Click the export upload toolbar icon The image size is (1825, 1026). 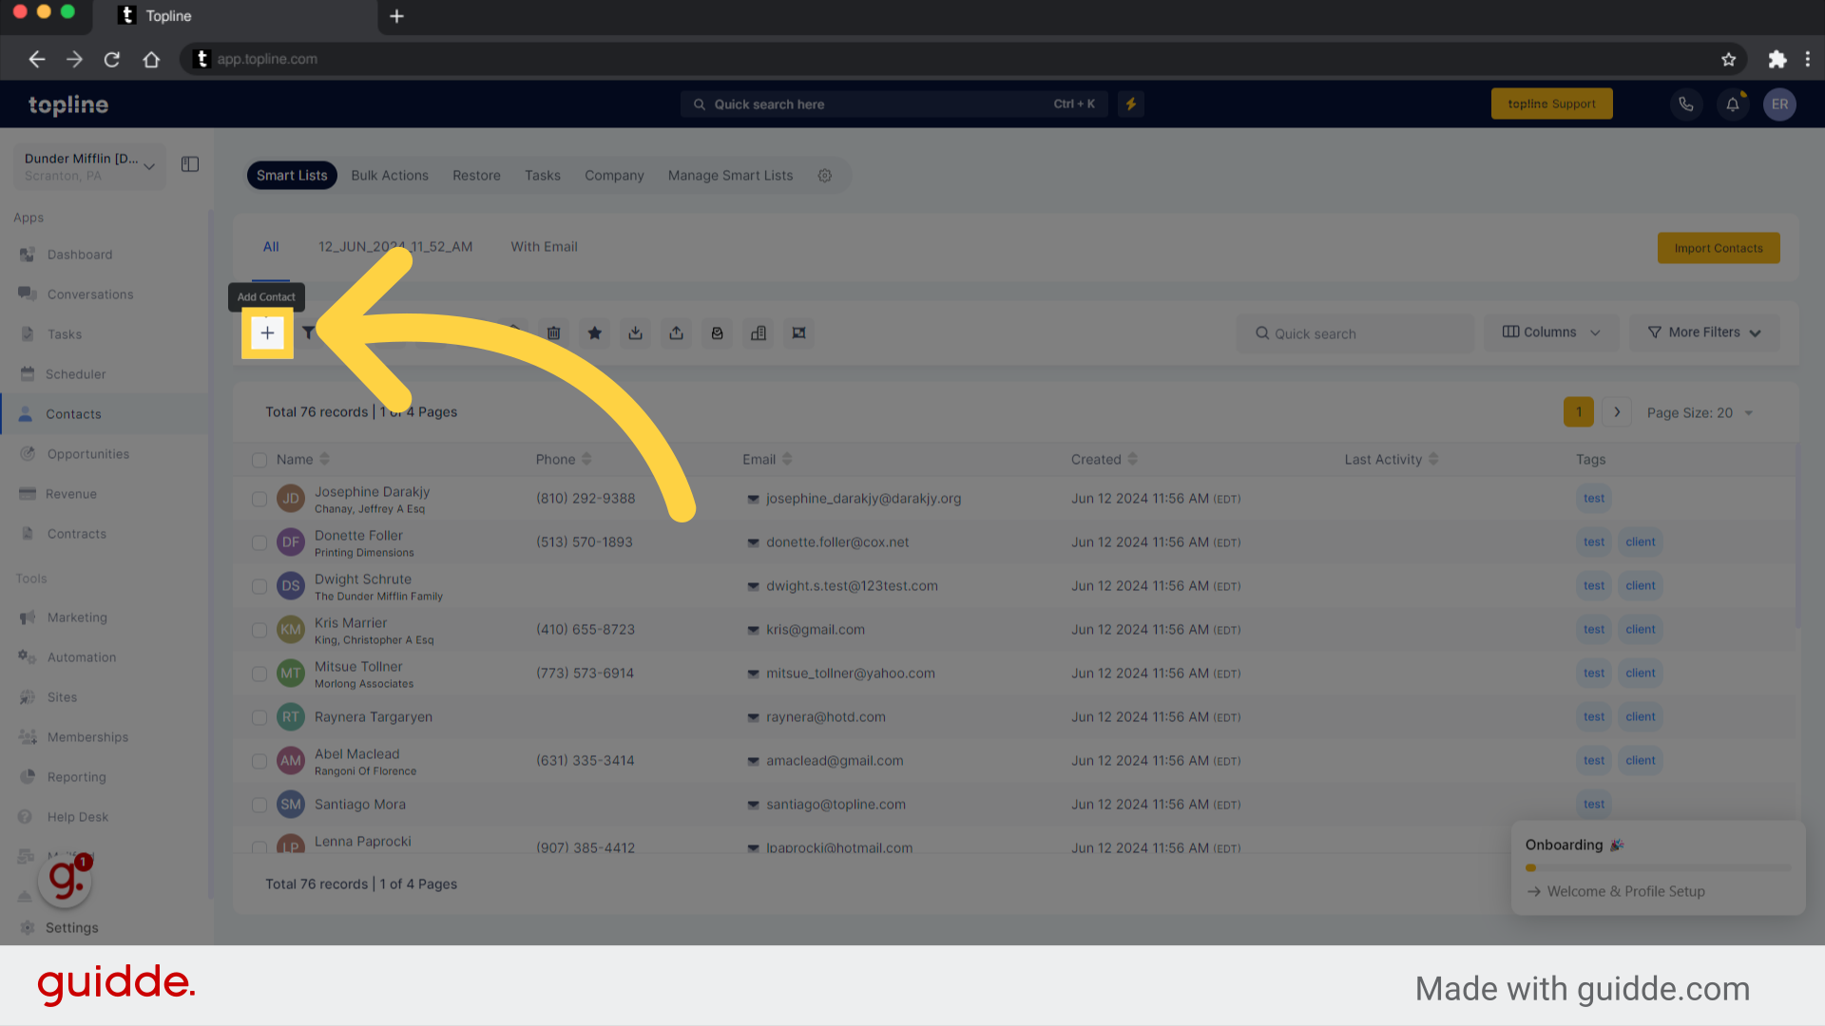point(676,333)
